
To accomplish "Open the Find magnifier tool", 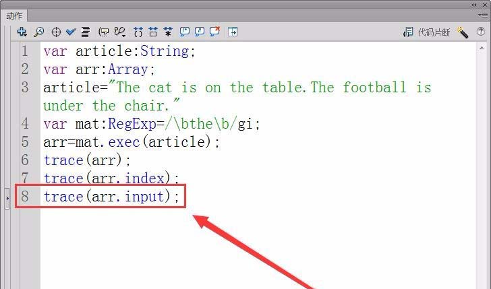I will point(39,32).
